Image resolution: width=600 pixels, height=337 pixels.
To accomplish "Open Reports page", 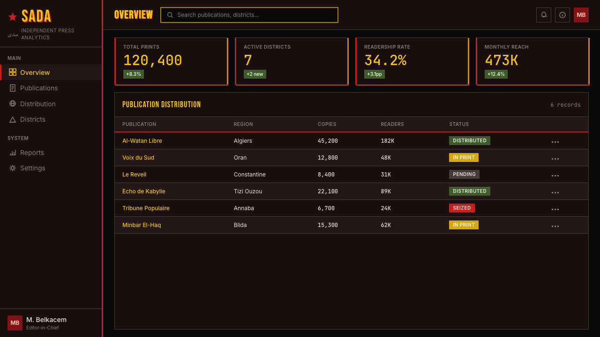I will [x=51, y=153].
